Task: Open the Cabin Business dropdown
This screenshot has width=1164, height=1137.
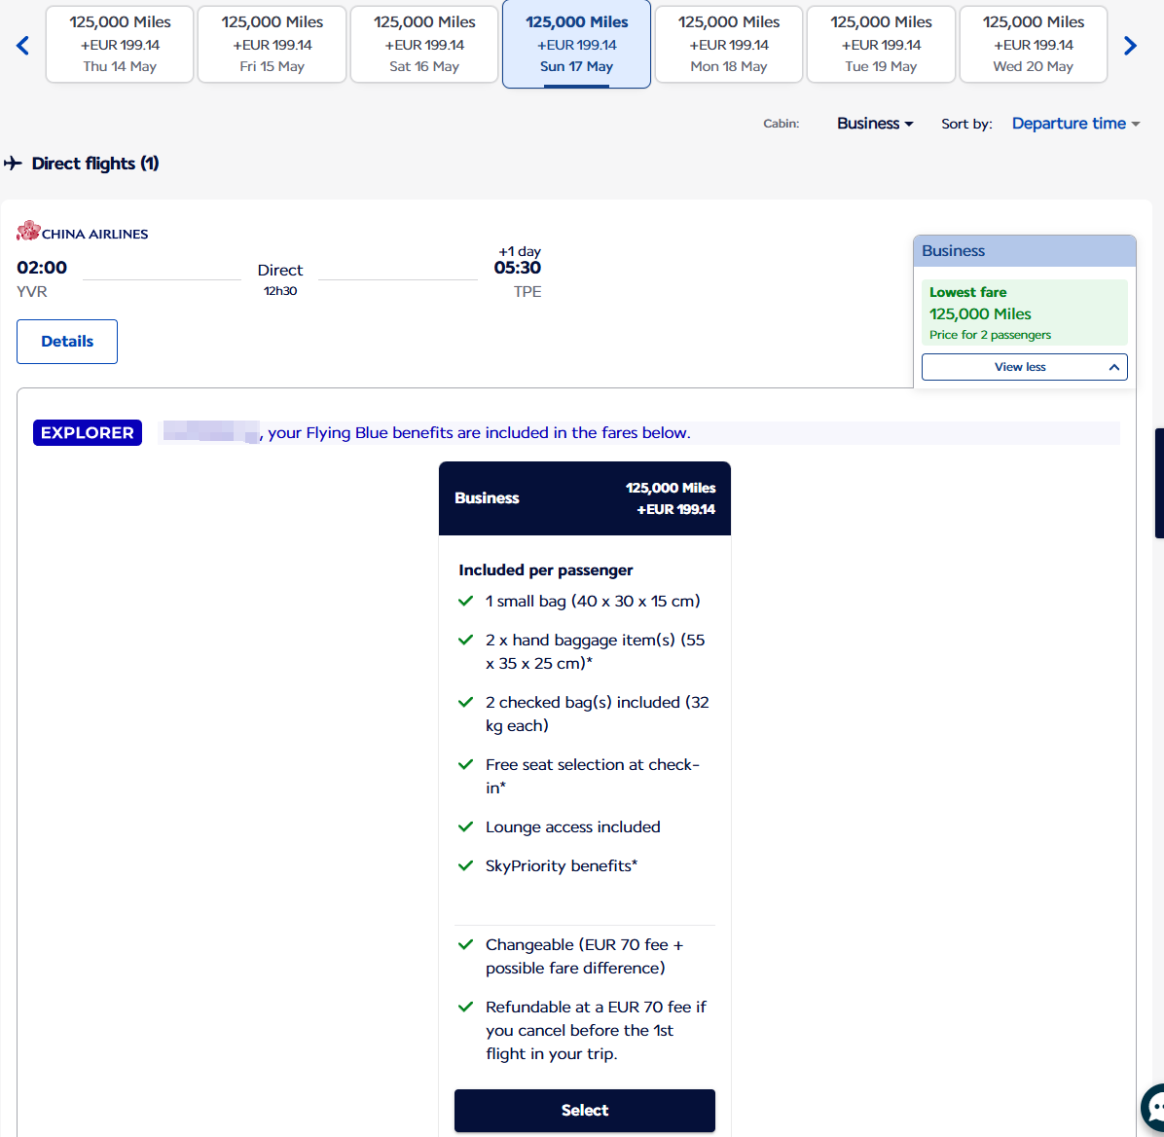Action: 875,124
